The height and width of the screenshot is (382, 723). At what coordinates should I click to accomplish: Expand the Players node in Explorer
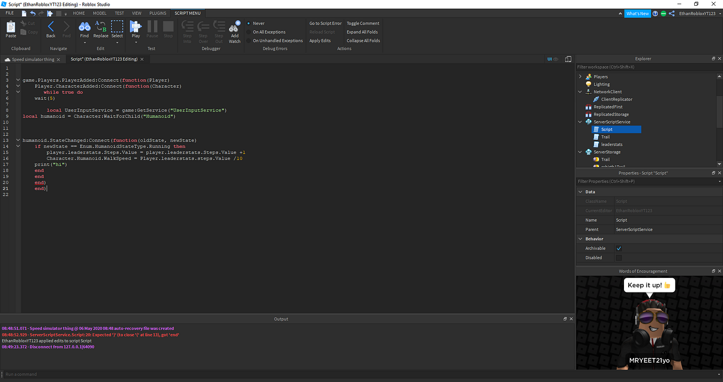pyautogui.click(x=580, y=76)
